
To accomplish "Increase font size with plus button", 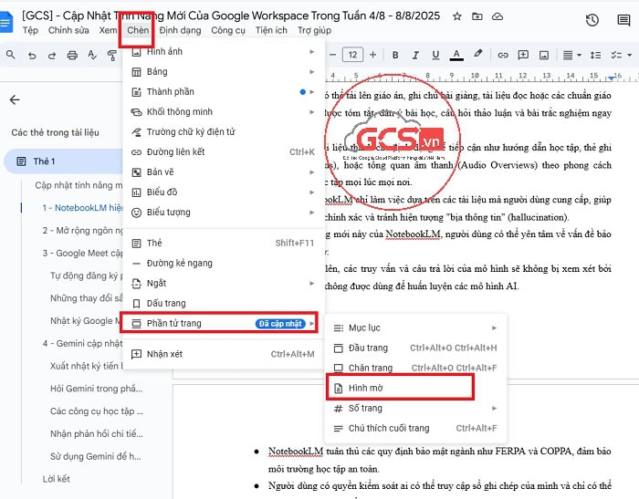I will (374, 55).
